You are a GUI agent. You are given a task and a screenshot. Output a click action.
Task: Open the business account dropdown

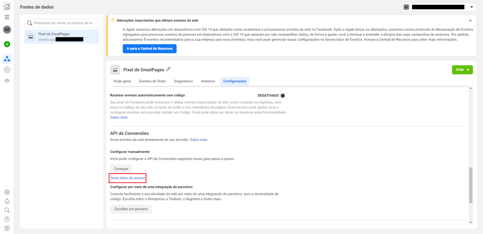tap(439, 7)
